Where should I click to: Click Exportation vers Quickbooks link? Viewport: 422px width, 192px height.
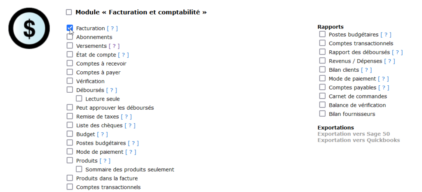point(359,140)
